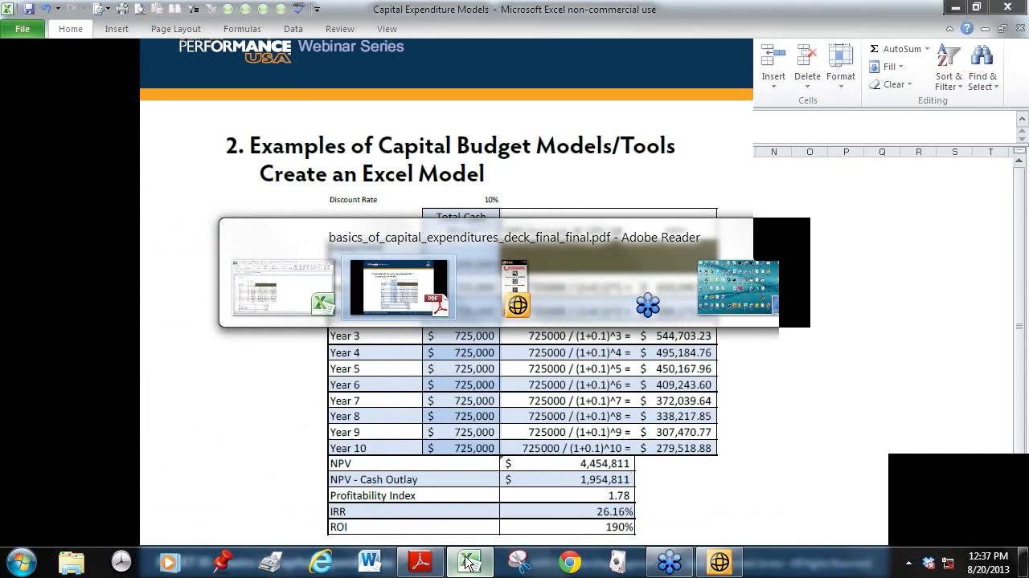Choose the blue flower app in switcher
Image resolution: width=1029 pixels, height=578 pixels.
click(648, 305)
